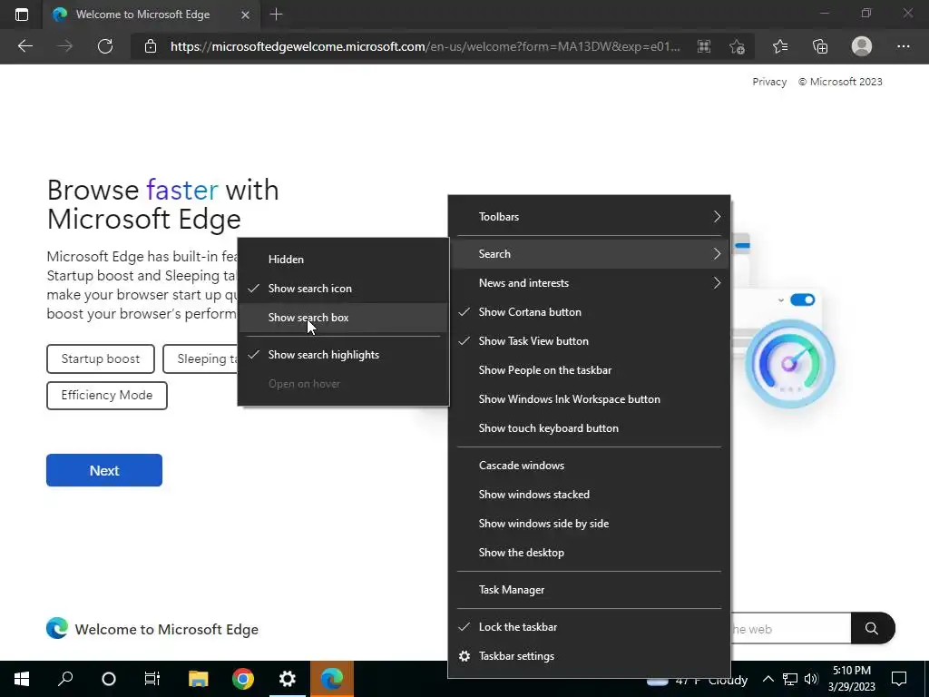This screenshot has height=697, width=929.
Task: Select Show windows side by side
Action: click(x=589, y=524)
